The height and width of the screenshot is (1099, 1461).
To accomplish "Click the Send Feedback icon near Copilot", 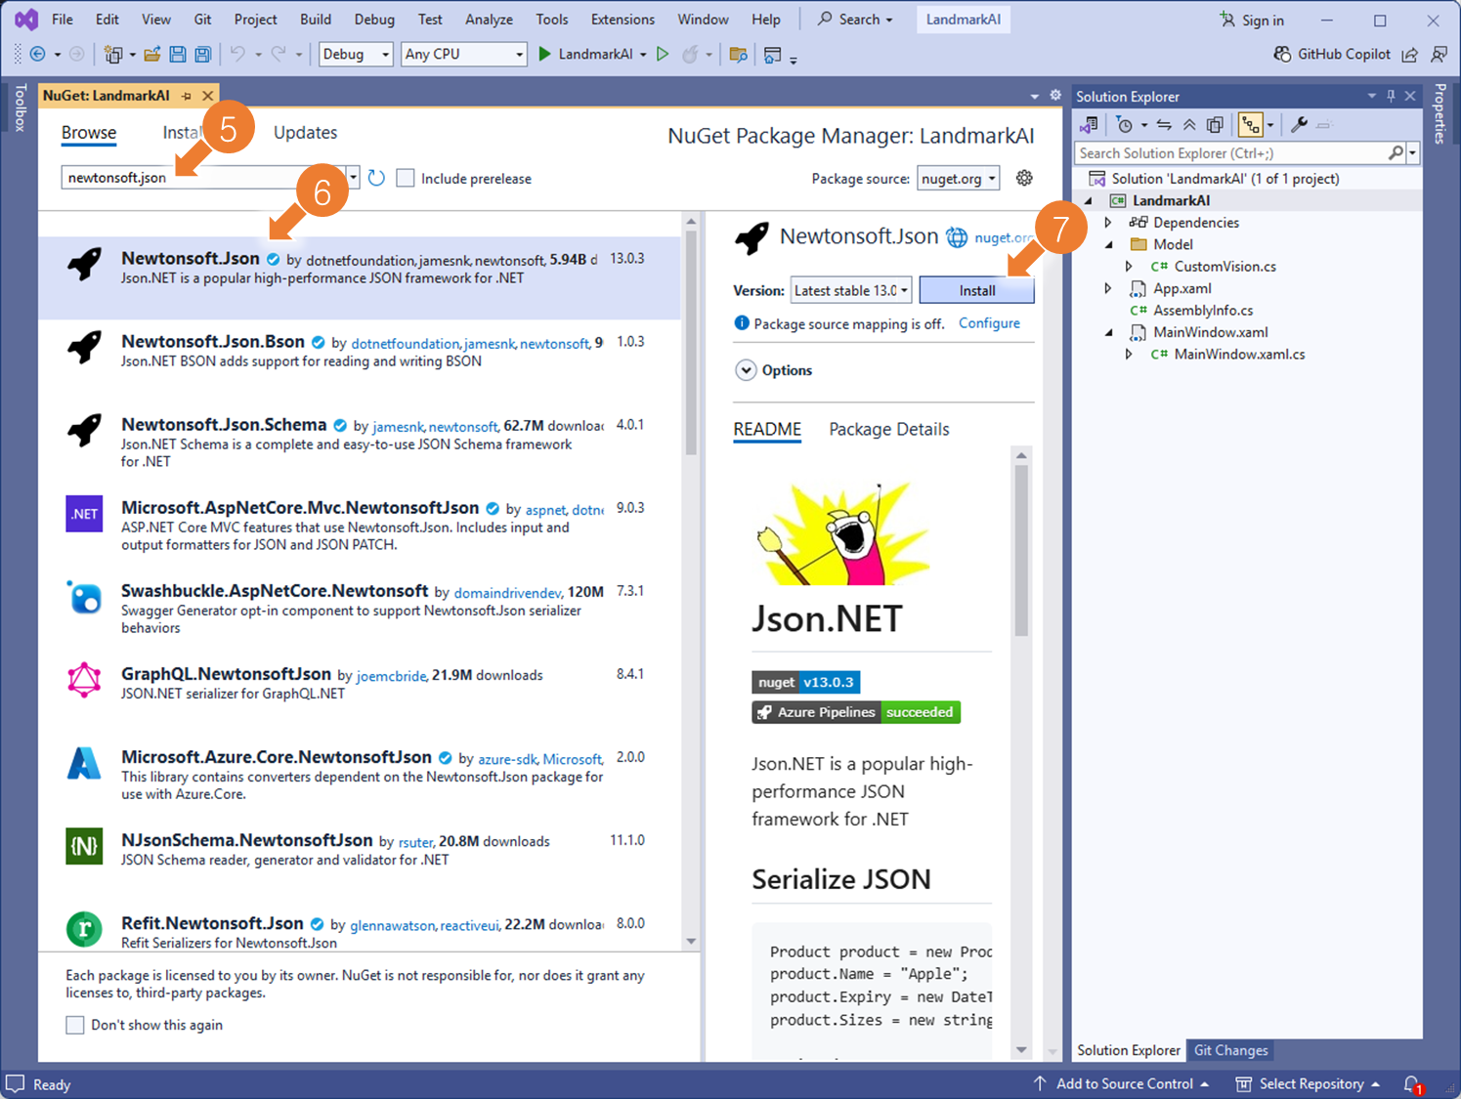I will (x=1409, y=55).
